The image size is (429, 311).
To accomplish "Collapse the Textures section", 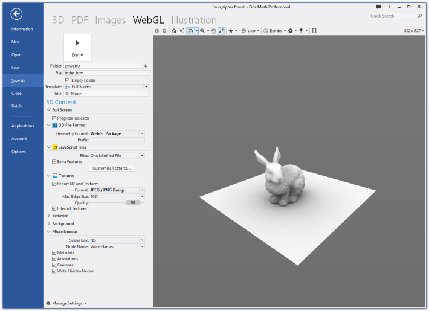I will [x=49, y=176].
